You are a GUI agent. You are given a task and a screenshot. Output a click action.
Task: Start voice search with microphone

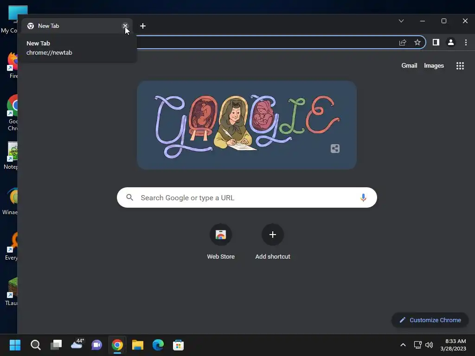(x=363, y=197)
